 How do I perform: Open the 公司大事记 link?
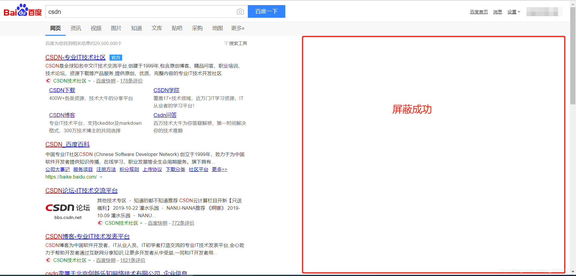tap(57, 169)
